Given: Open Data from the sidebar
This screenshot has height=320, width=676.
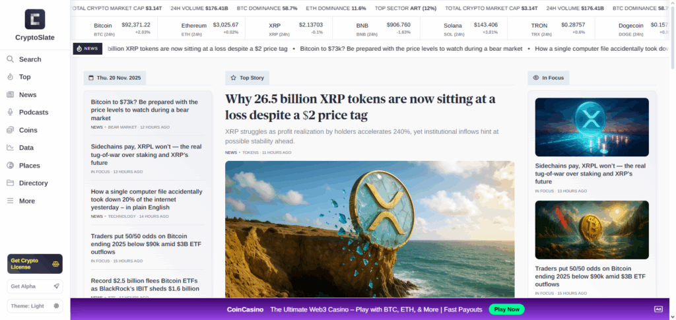Looking at the screenshot, I should tap(26, 148).
